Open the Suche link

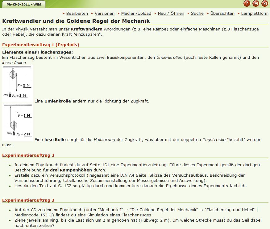coord(197,14)
